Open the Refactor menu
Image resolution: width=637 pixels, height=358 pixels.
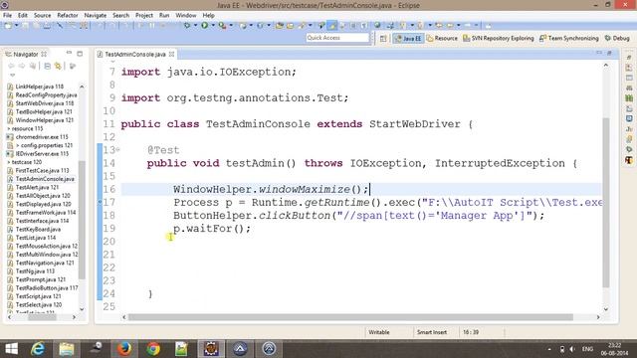[x=68, y=15]
